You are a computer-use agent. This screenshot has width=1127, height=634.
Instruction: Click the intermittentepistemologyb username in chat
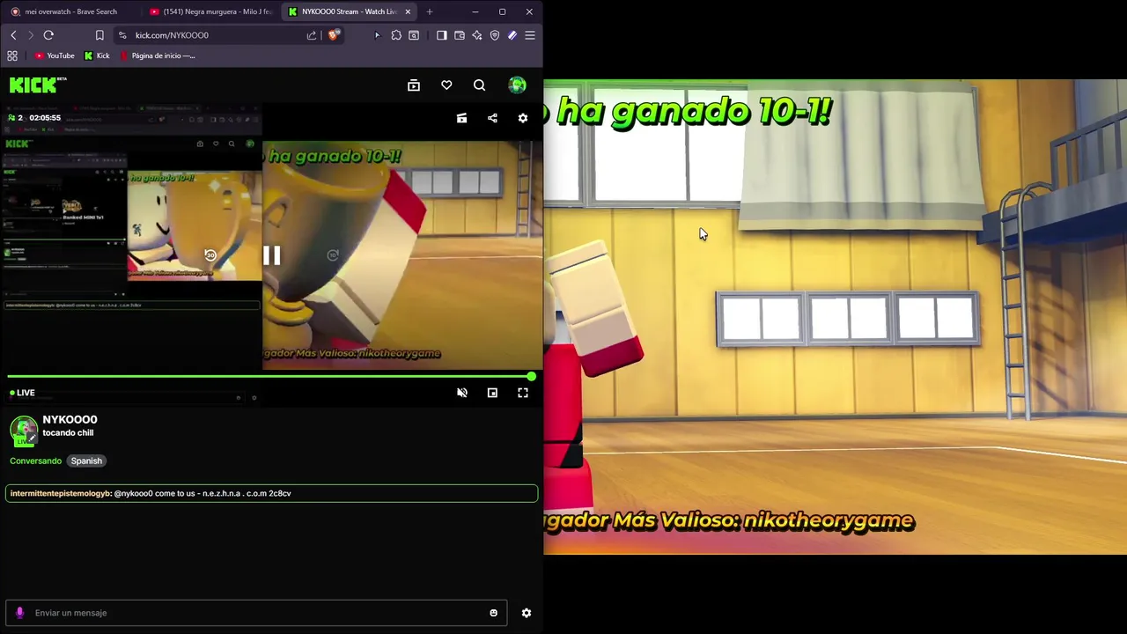(61, 493)
